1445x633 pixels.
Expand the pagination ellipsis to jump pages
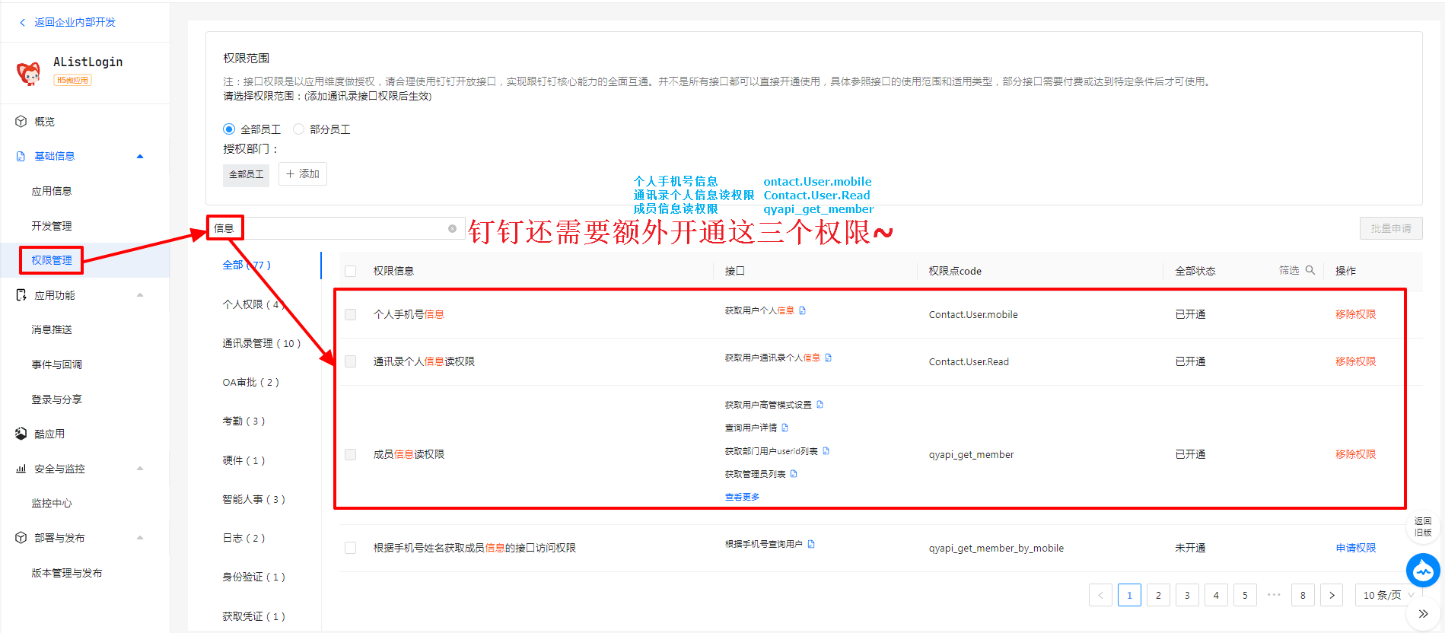[1274, 595]
